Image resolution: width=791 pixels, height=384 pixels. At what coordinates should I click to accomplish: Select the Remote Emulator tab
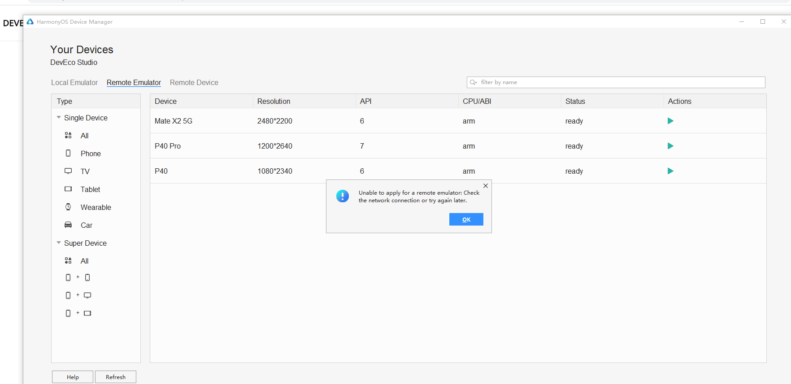pyautogui.click(x=134, y=82)
